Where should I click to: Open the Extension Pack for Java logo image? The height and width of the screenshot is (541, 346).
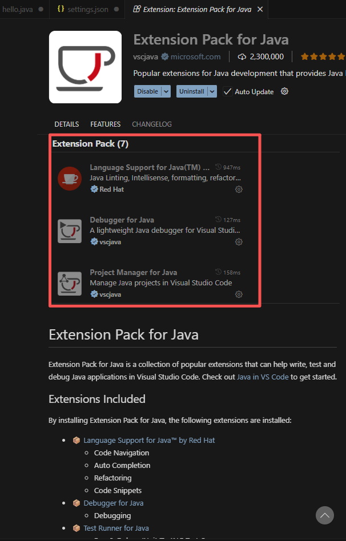tap(85, 67)
